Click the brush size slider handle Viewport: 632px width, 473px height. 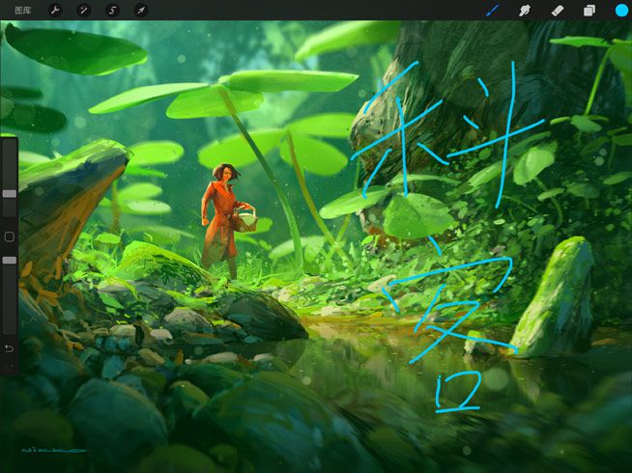tap(10, 194)
